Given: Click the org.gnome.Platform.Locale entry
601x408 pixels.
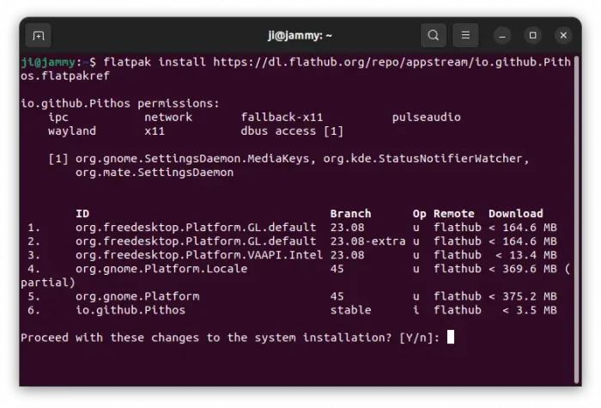Looking at the screenshot, I should tap(161, 269).
